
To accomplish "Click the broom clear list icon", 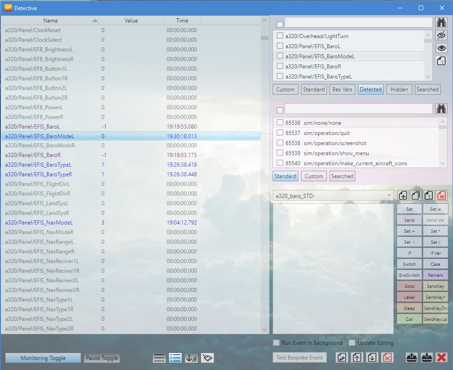I will tap(208, 358).
